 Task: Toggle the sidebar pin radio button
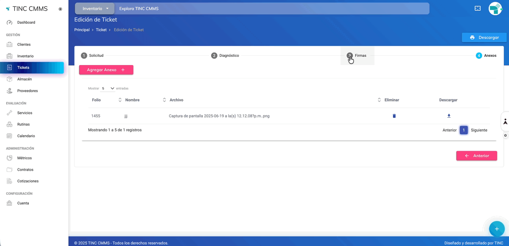[60, 9]
